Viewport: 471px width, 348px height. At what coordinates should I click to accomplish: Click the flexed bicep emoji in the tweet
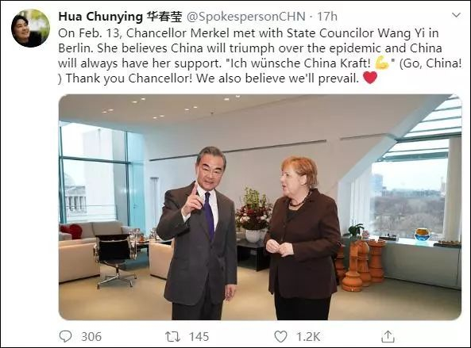(x=382, y=63)
